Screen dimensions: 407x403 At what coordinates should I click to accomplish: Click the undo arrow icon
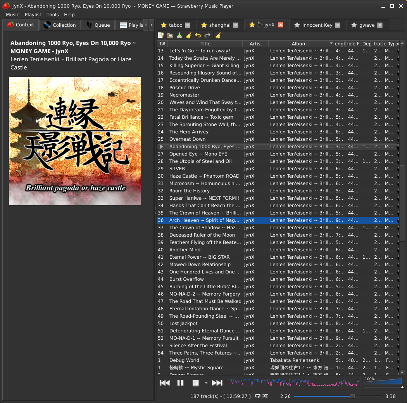[x=198, y=35]
